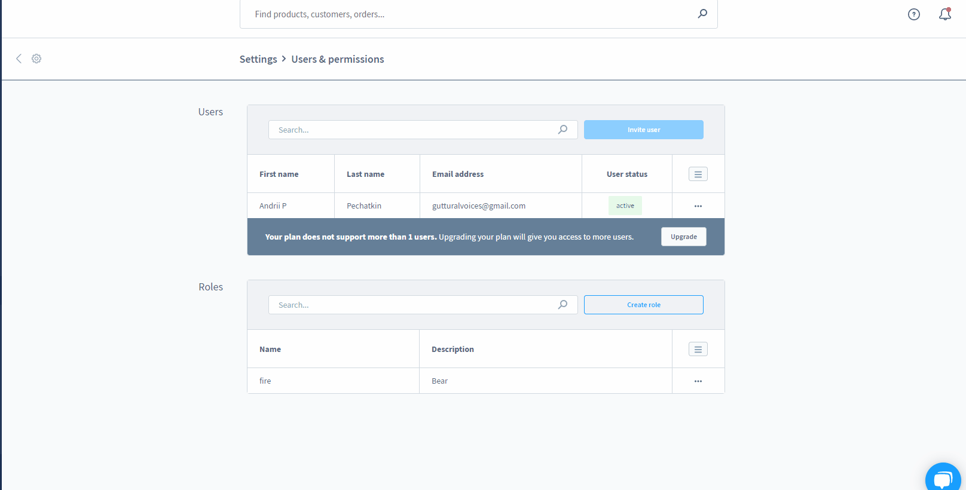Open actions menu for user Andrii P

click(698, 206)
